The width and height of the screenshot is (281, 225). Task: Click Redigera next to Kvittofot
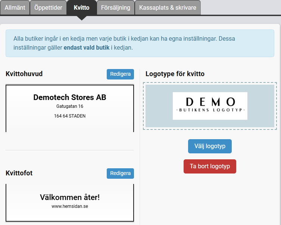pyautogui.click(x=120, y=174)
